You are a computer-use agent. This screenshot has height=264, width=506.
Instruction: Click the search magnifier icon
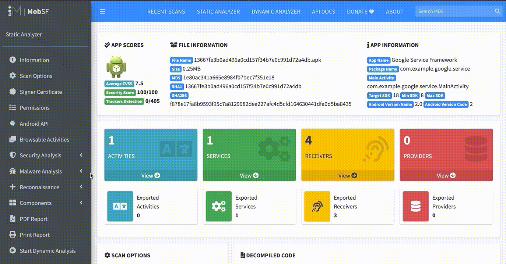click(497, 11)
